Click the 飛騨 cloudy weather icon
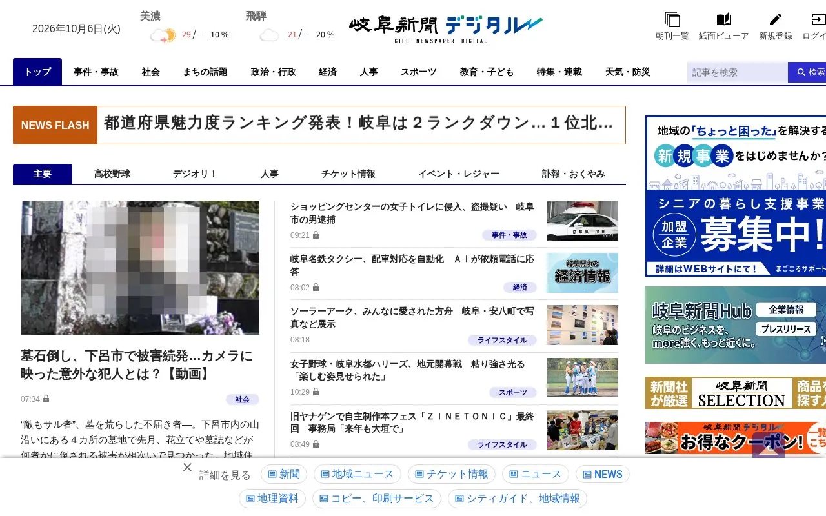The height and width of the screenshot is (516, 826). (x=269, y=35)
